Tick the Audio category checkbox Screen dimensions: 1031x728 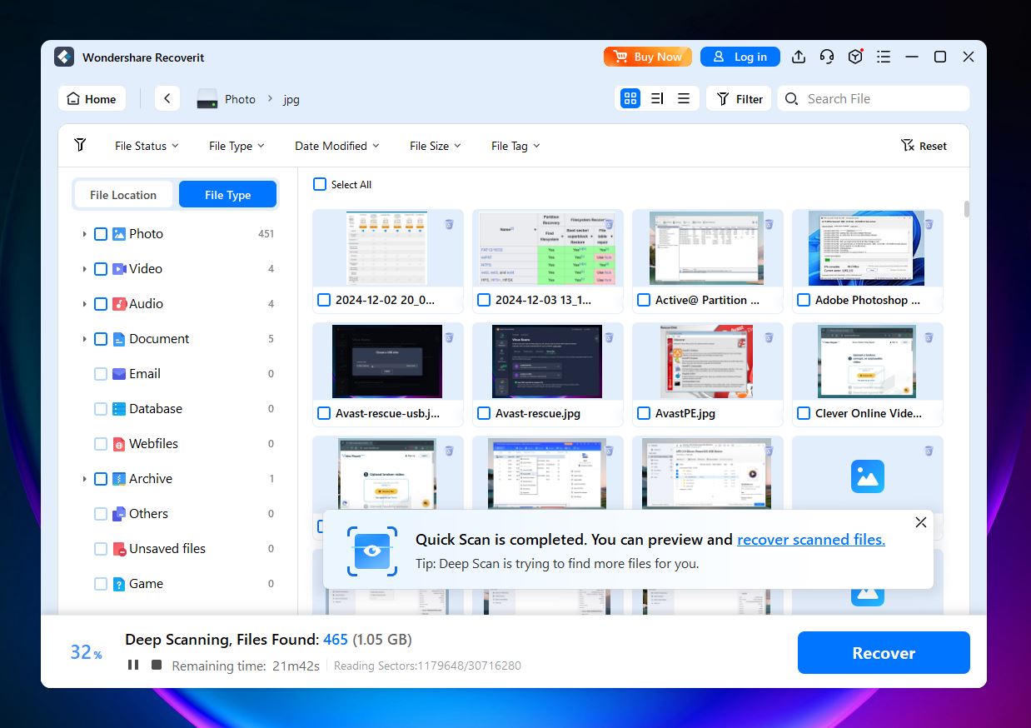click(x=101, y=304)
